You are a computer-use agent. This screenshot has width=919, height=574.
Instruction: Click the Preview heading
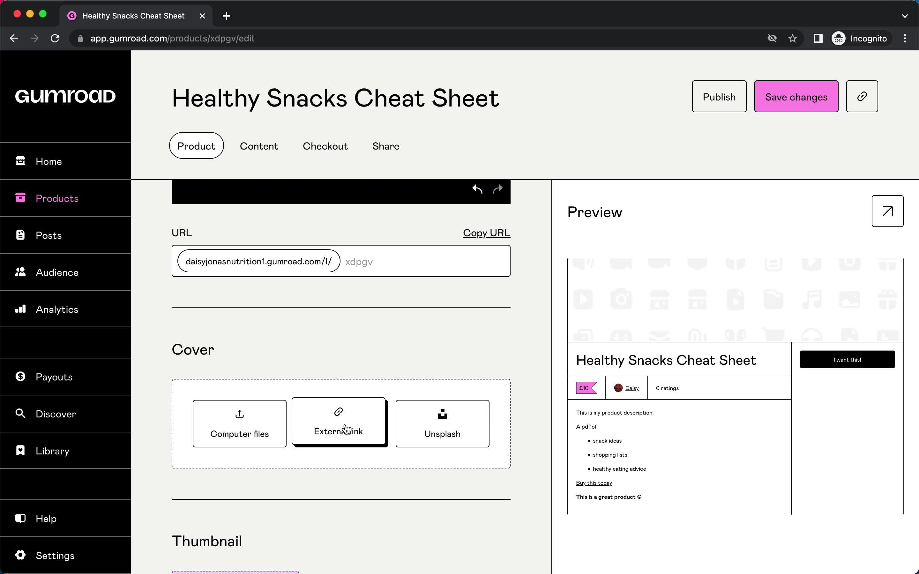pyautogui.click(x=595, y=212)
